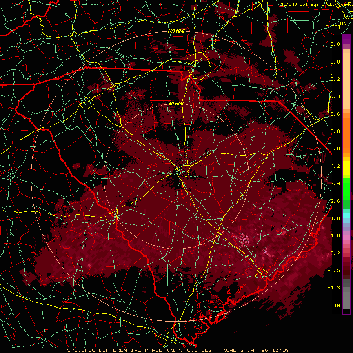Click the 7.4 value on the color scale
The image size is (353, 353).
tap(335, 96)
